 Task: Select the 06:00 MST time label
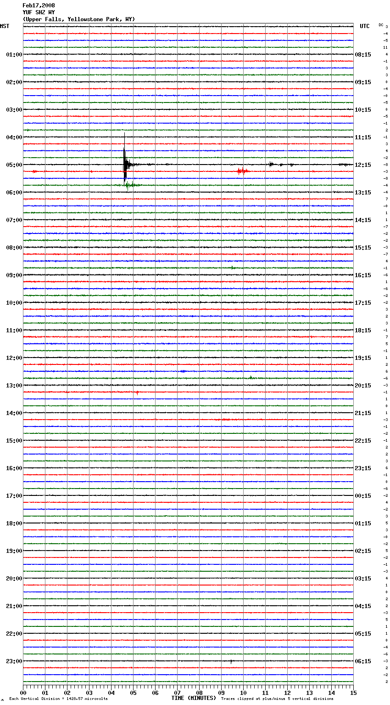[14, 193]
